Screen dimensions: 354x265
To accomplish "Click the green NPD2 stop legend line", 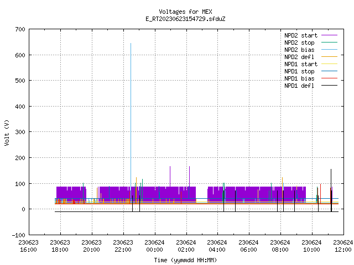I will click(330, 43).
